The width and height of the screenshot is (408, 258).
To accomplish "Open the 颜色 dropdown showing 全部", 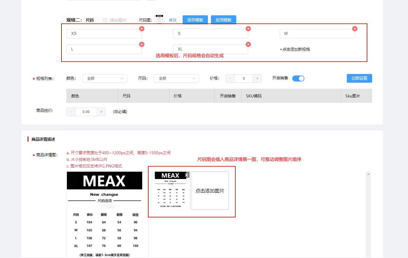I will tap(105, 78).
